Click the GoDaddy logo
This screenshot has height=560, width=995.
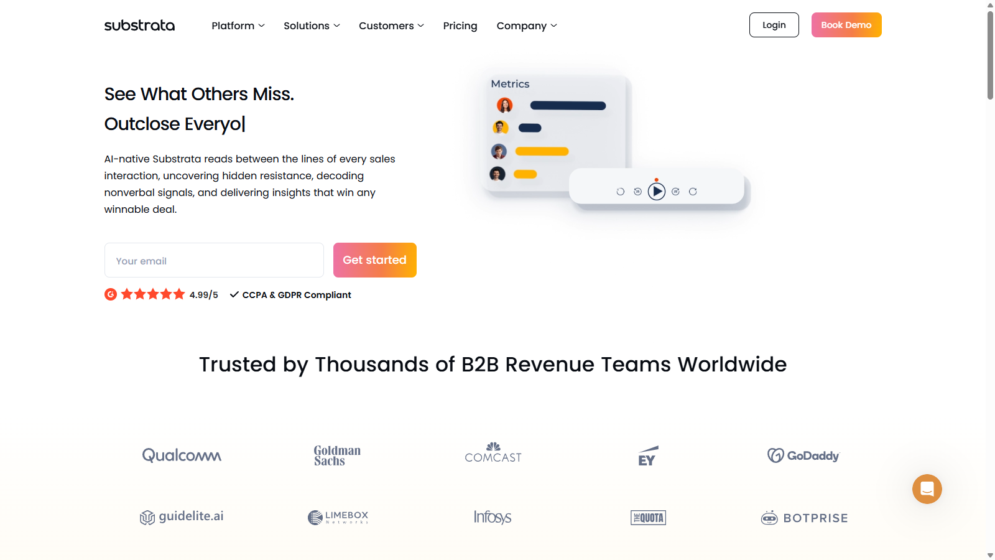(x=803, y=455)
